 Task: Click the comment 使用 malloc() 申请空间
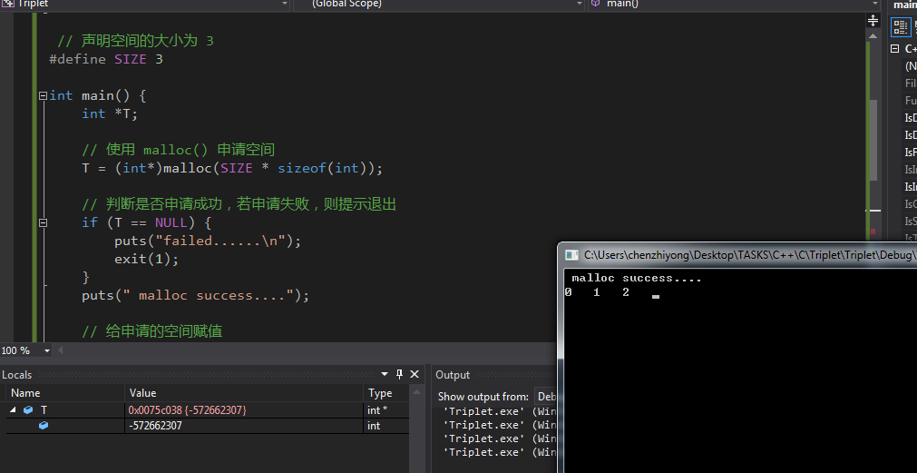click(179, 150)
